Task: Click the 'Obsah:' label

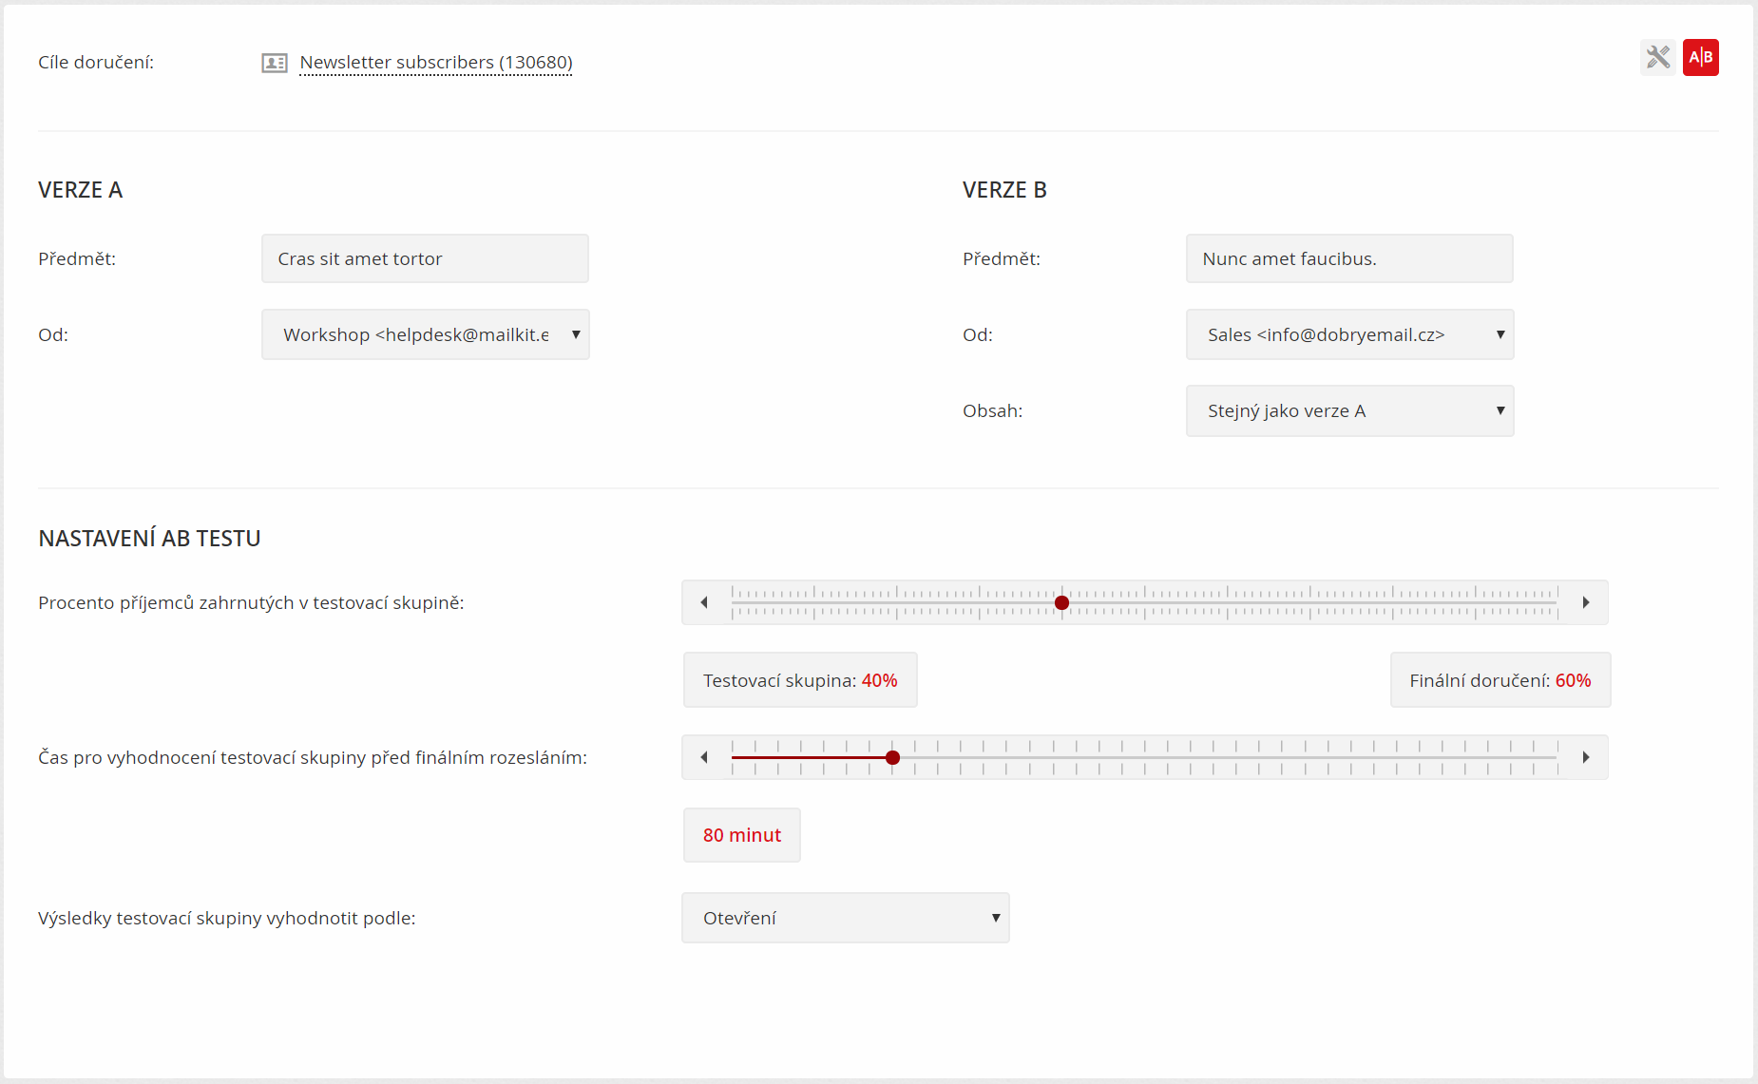Action: tap(993, 410)
